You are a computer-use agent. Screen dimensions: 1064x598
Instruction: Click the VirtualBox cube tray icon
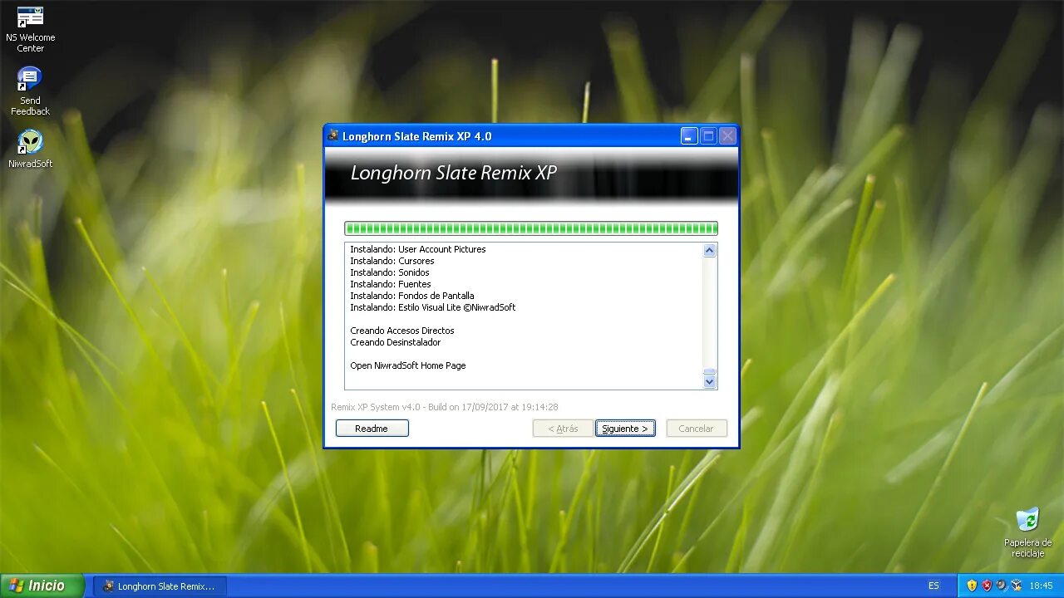[1016, 586]
